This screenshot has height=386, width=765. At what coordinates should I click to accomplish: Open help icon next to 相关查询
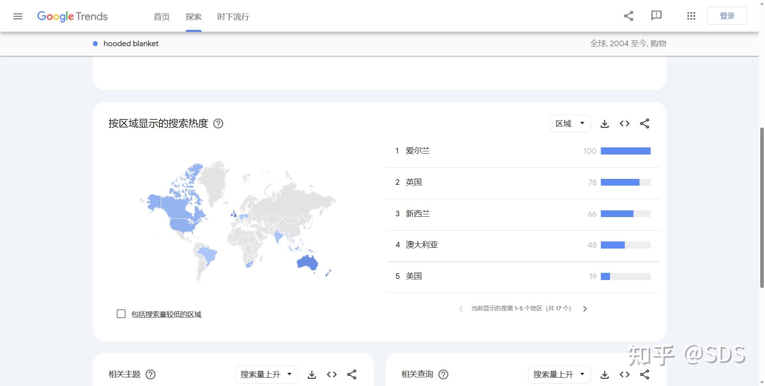(443, 374)
